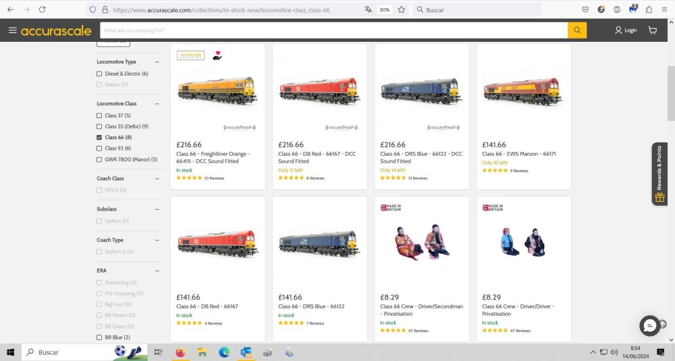Screen dimensions: 675x361
Task: Collapse the Locomotive Type filter section
Action: pos(157,62)
